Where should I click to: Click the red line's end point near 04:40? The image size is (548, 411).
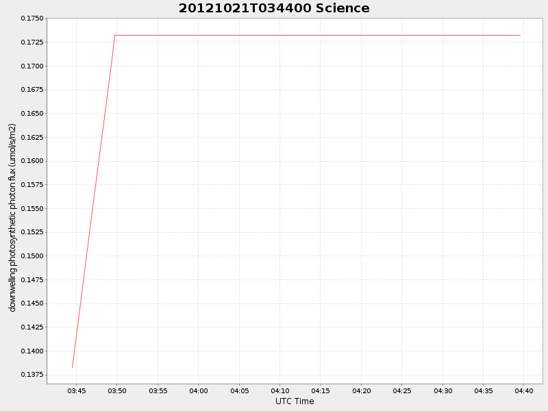coord(521,36)
